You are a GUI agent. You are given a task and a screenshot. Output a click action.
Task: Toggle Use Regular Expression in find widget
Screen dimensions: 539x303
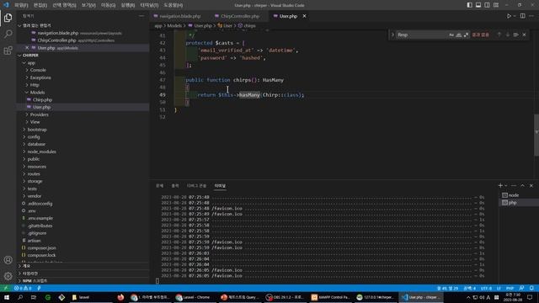[466, 35]
